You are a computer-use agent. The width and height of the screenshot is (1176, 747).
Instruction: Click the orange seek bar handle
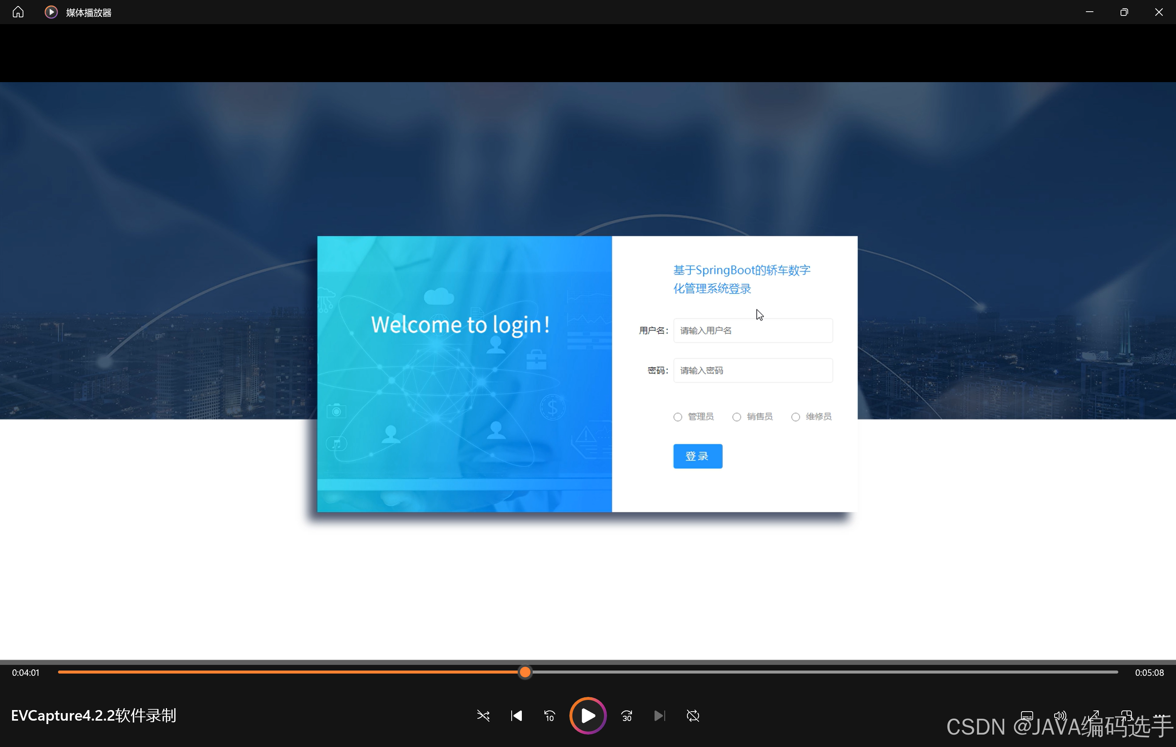[525, 672]
